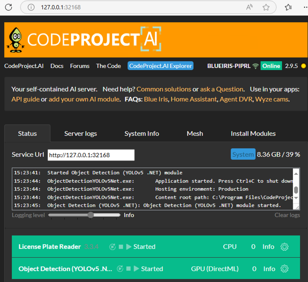Toggle theme using the sun icon
This screenshot has width=308, height=282.
pyautogui.click(x=303, y=66)
